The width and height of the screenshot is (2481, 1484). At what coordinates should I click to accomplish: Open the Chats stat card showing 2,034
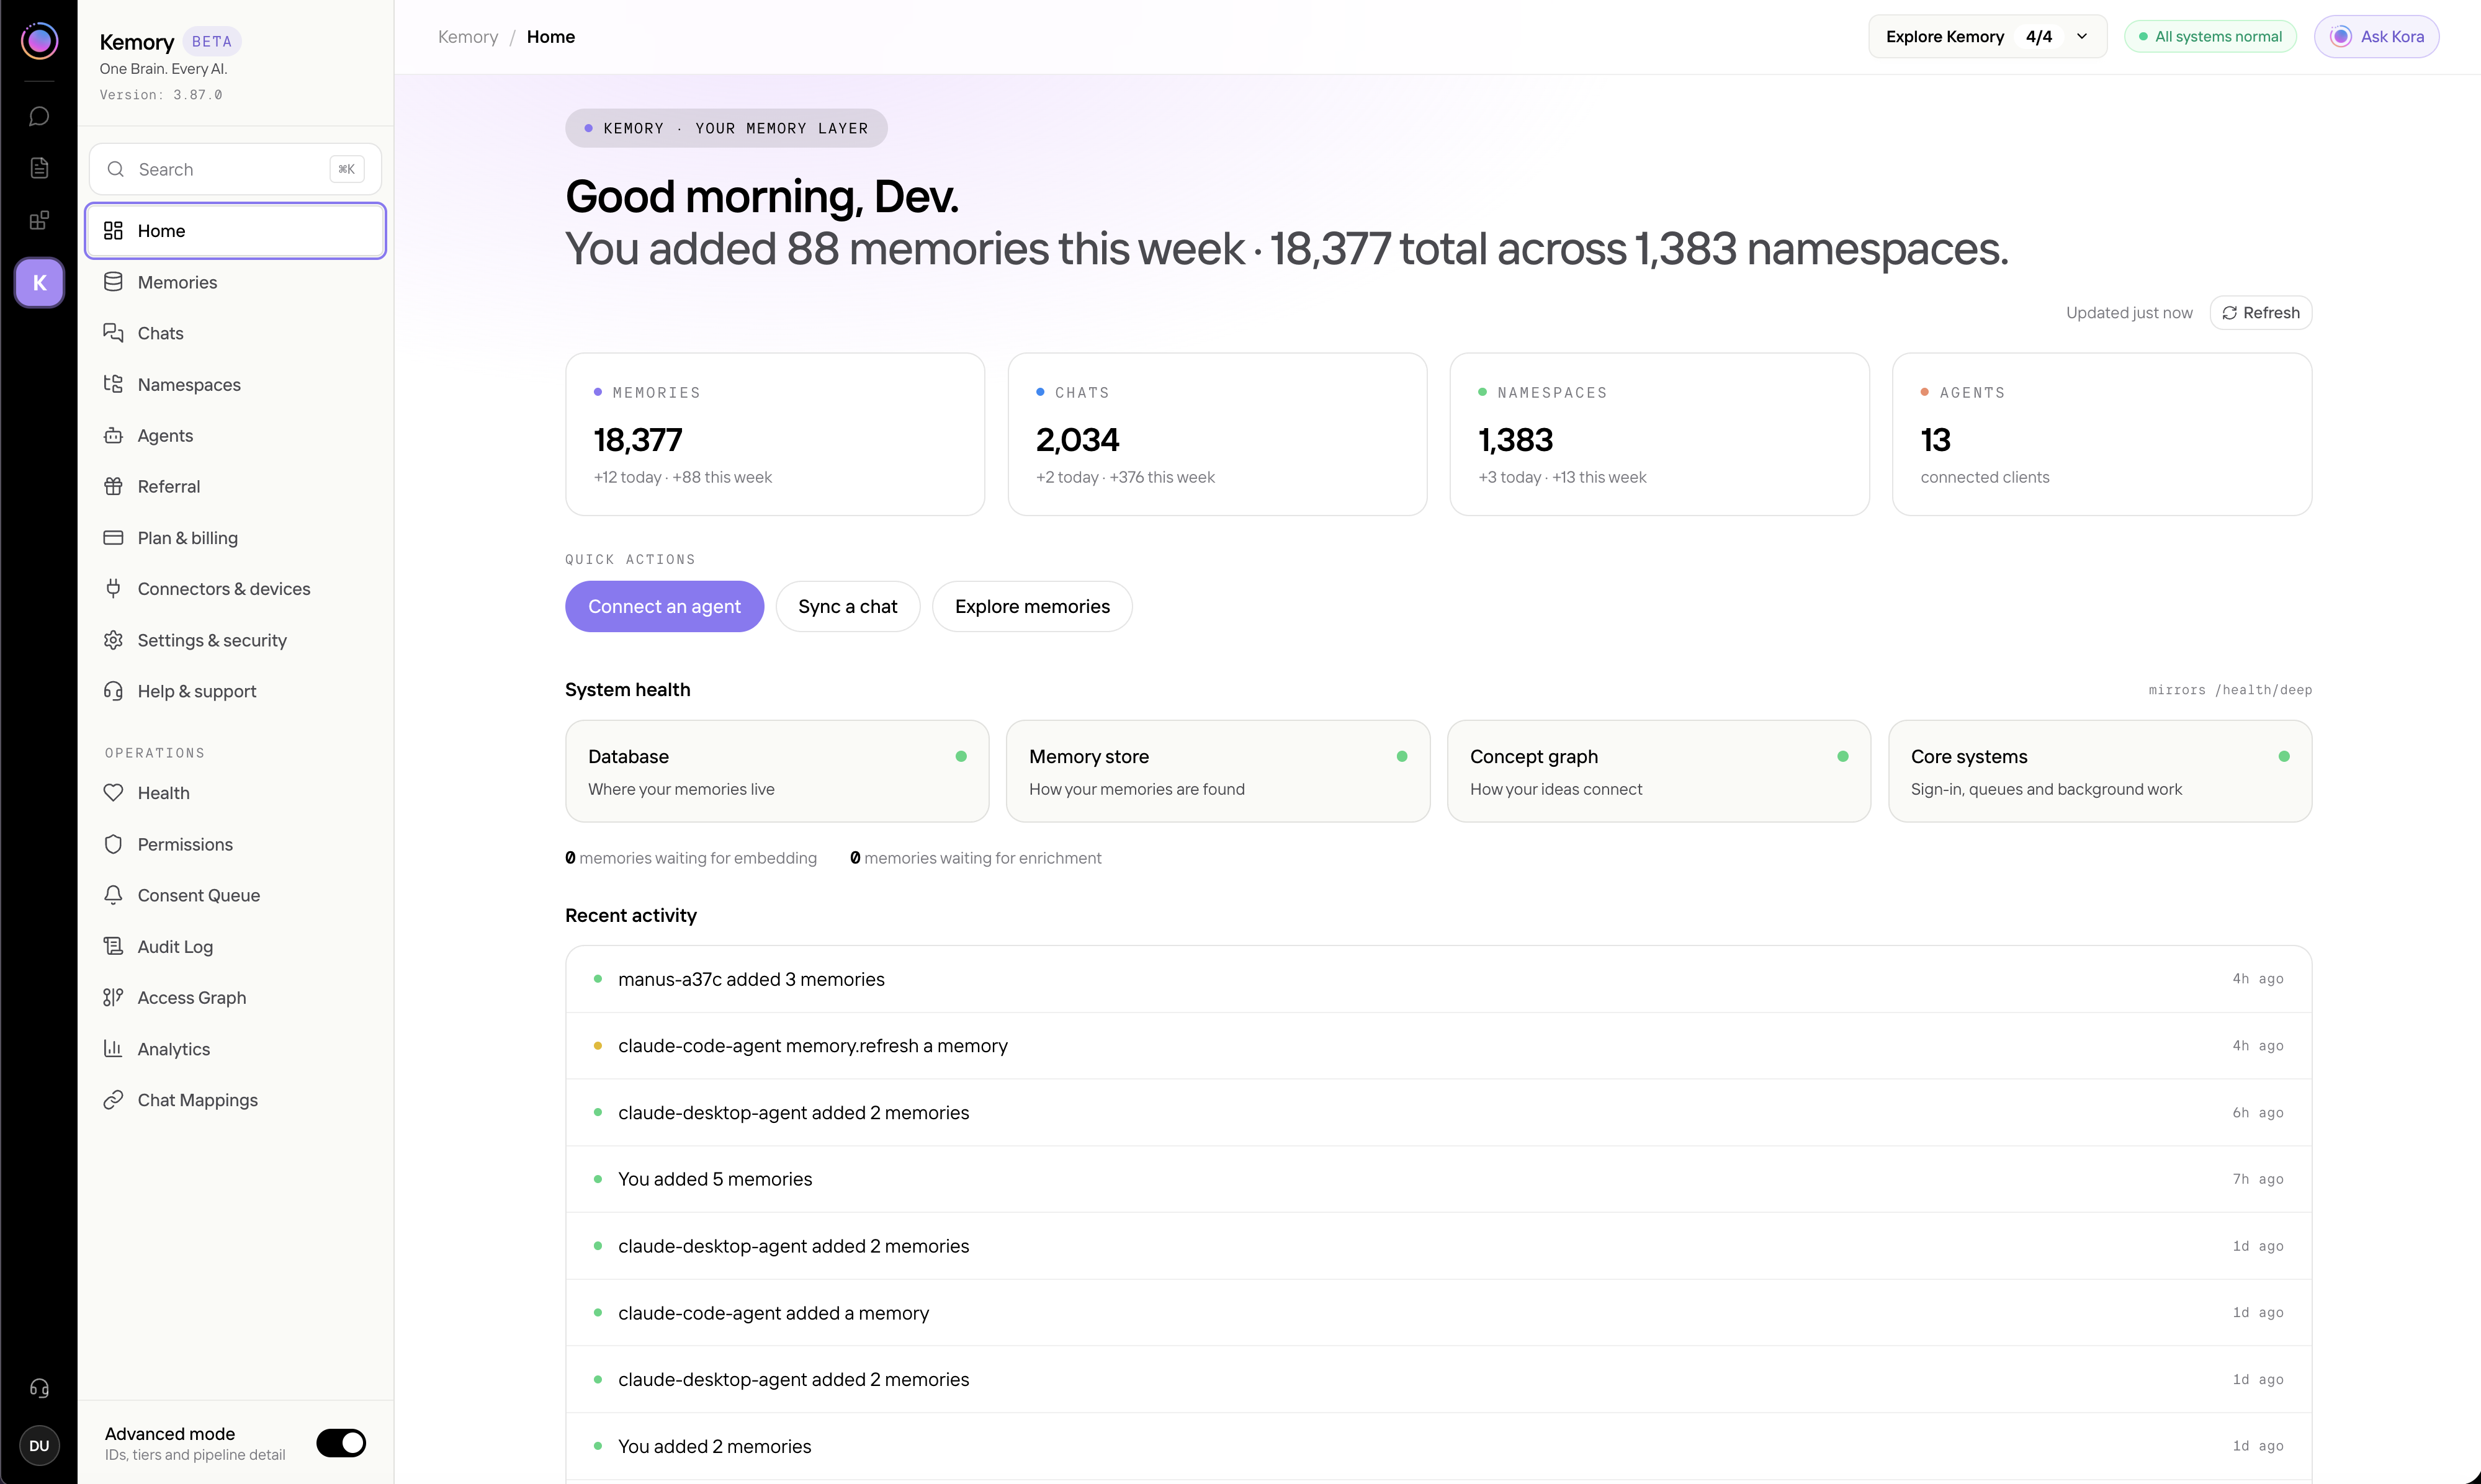tap(1217, 434)
